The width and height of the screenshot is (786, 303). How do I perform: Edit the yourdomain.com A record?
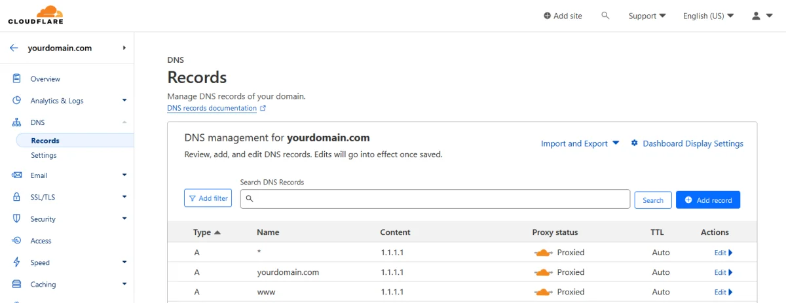pyautogui.click(x=723, y=272)
